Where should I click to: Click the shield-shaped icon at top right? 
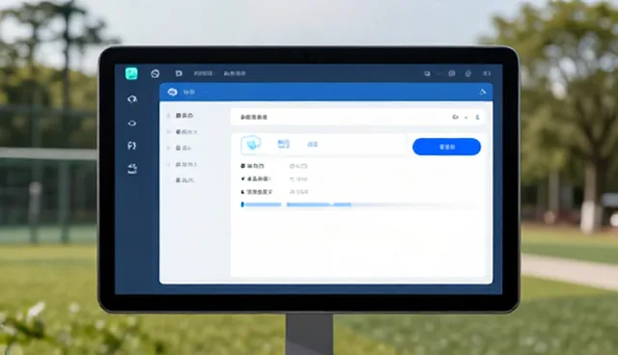[467, 73]
